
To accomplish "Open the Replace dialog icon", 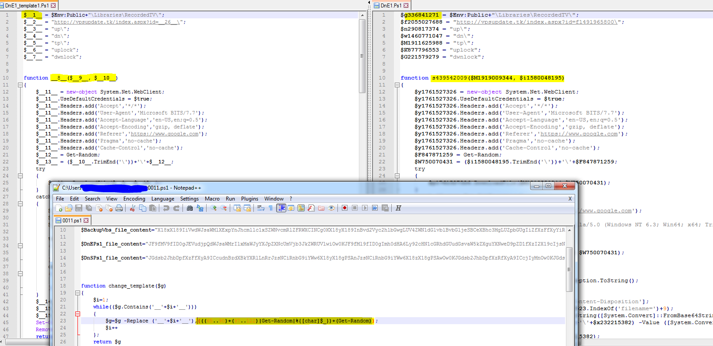I will [200, 208].
